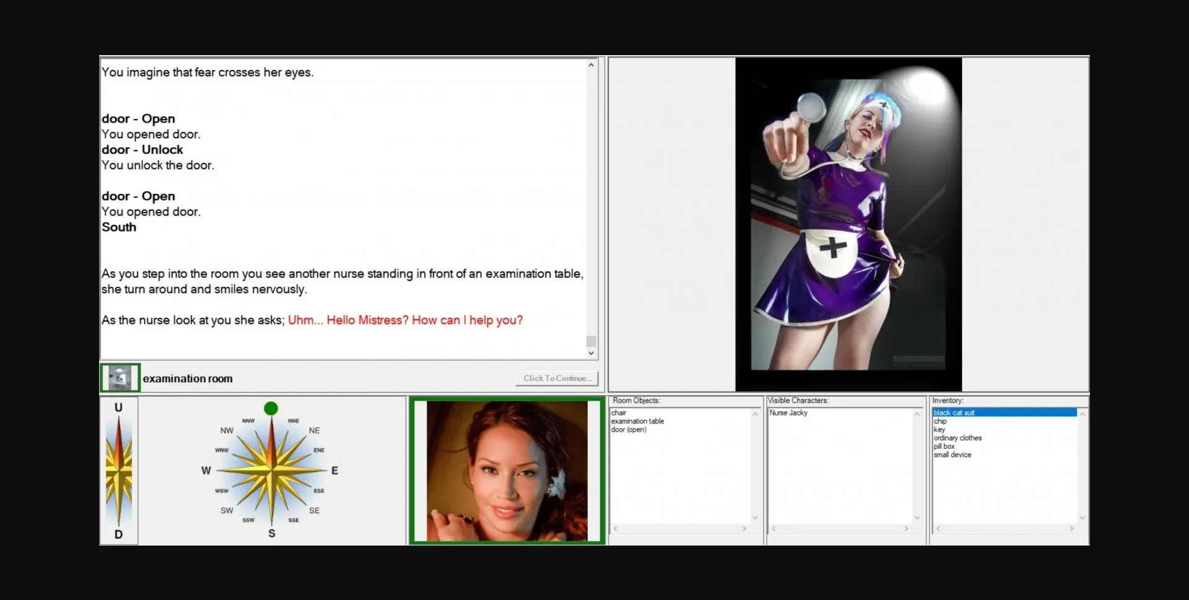Click the green north marker on compass
Image resolution: width=1189 pixels, height=600 pixels.
coord(271,409)
